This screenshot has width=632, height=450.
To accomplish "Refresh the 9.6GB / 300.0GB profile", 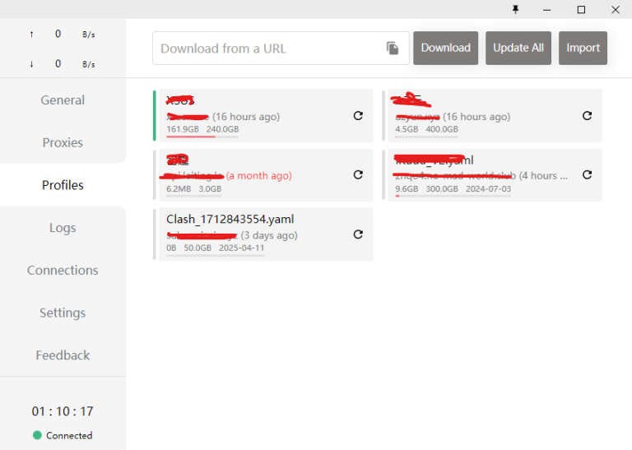I will coord(587,175).
